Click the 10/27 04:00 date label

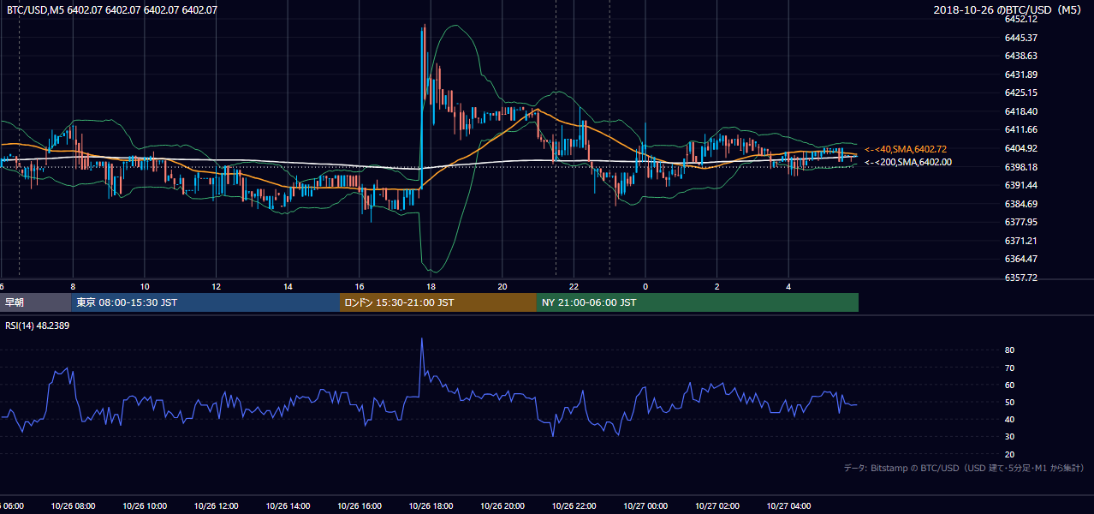[x=788, y=505]
